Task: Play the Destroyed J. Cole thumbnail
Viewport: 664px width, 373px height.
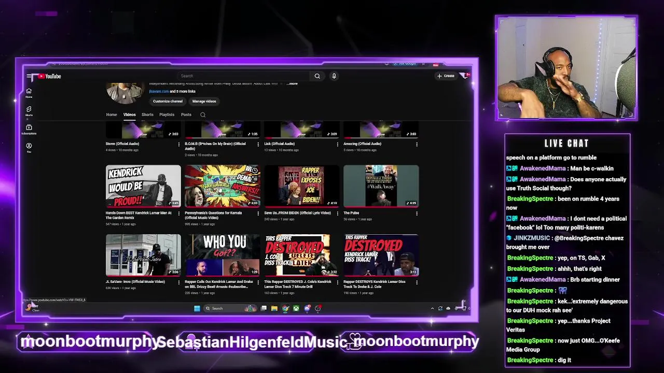Action: [x=302, y=255]
